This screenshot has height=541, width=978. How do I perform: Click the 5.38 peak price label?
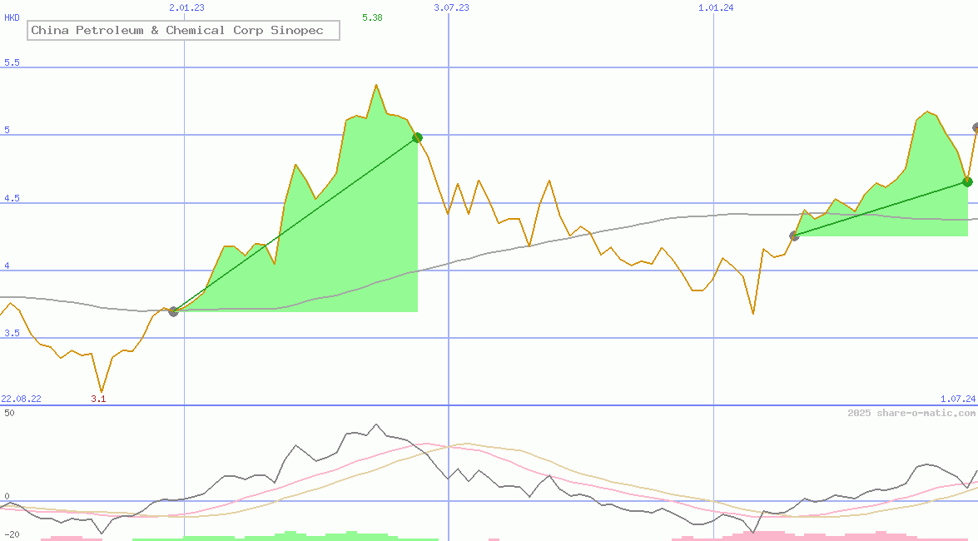372,17
